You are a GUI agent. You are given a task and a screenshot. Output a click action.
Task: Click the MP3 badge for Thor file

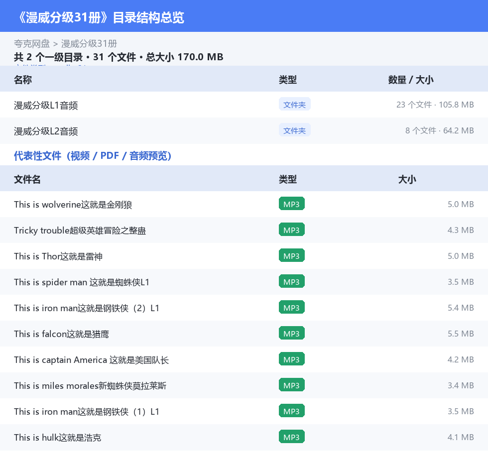292,255
